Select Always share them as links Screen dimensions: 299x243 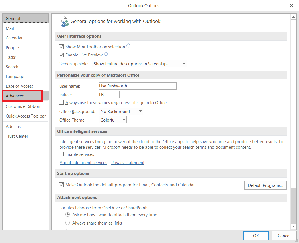68,223
